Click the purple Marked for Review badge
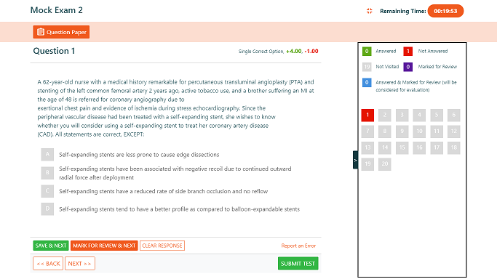The height and width of the screenshot is (279, 497). click(408, 67)
